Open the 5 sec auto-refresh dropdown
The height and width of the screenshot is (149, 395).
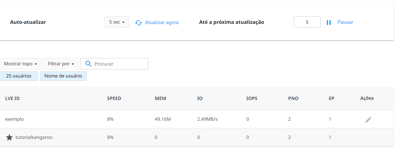pyautogui.click(x=117, y=22)
